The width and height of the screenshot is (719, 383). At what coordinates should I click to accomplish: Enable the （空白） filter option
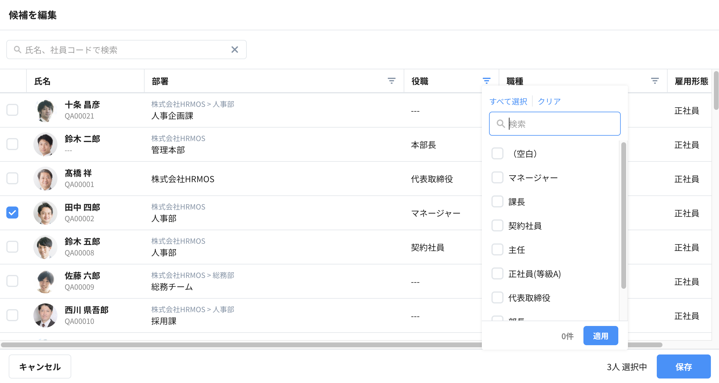click(497, 153)
